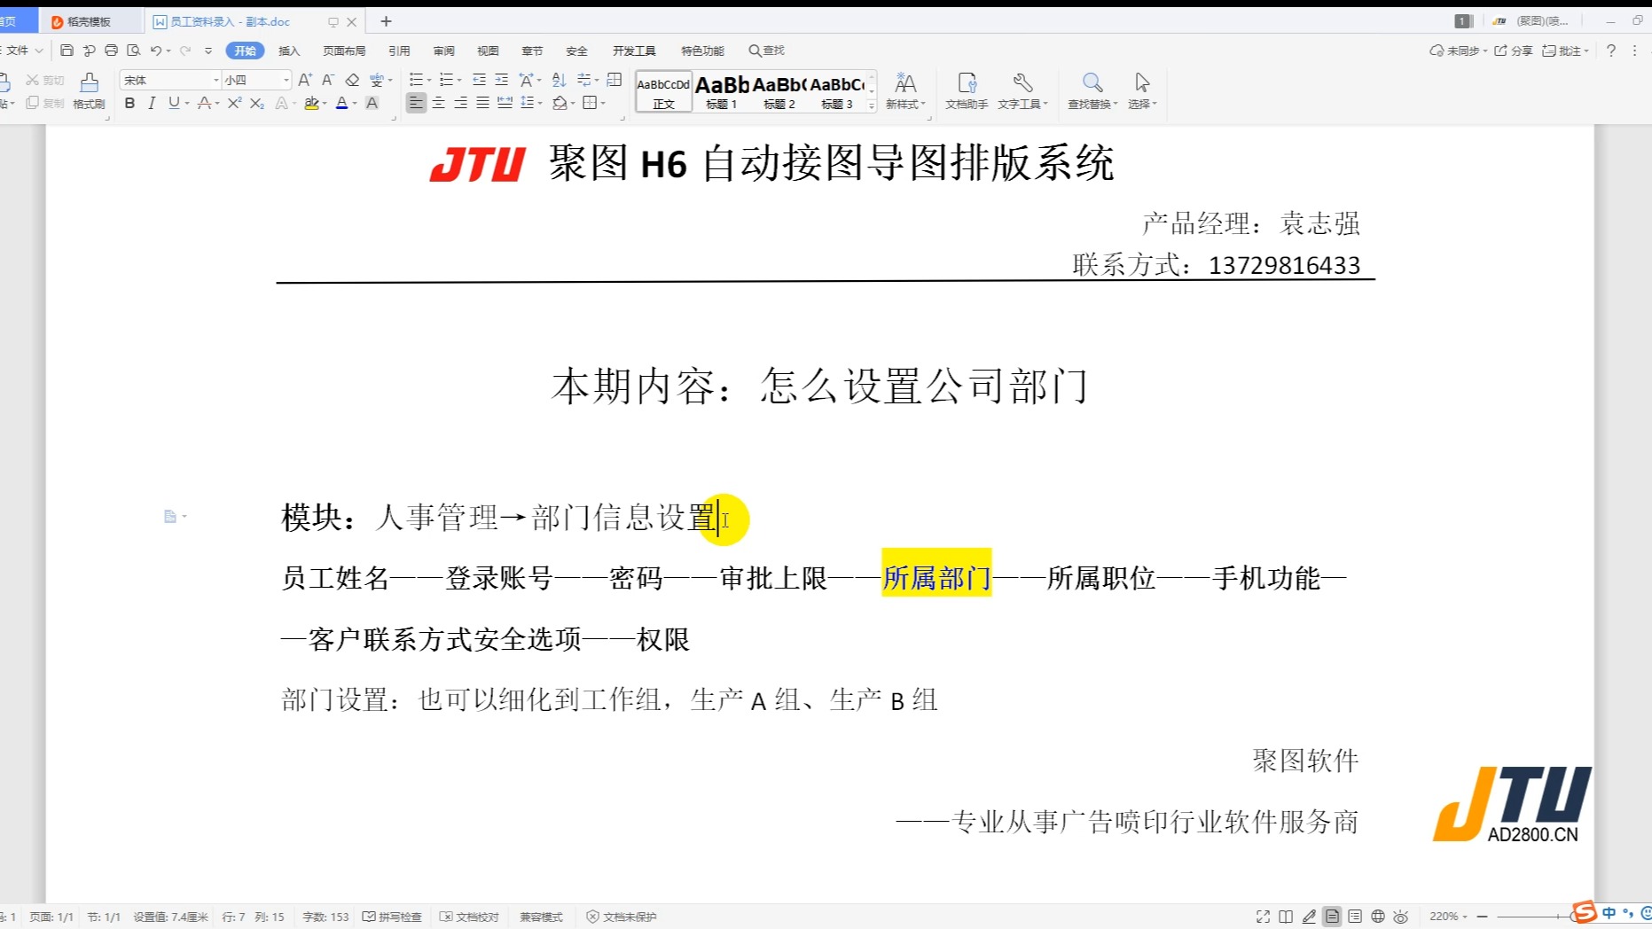
Task: Switch to web layout view icon
Action: click(1378, 917)
